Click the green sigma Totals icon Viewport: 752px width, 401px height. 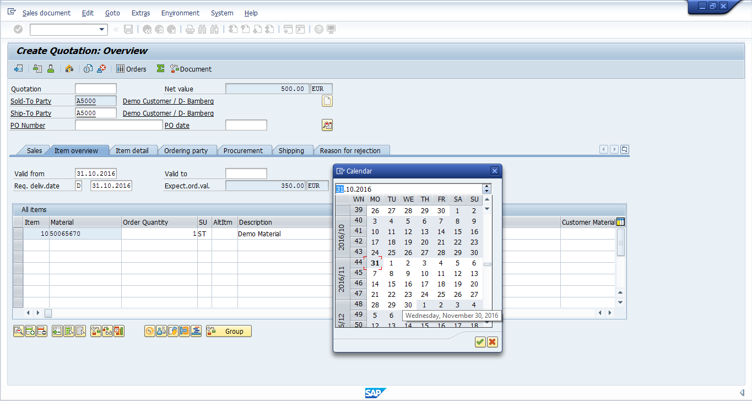pos(160,69)
